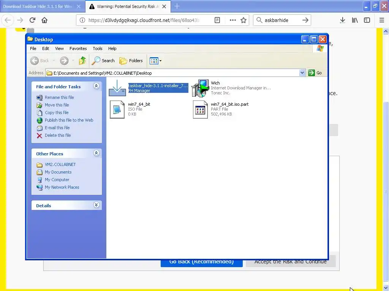Open Firefox downloads arrow icon
This screenshot has height=291, width=389.
342,20
